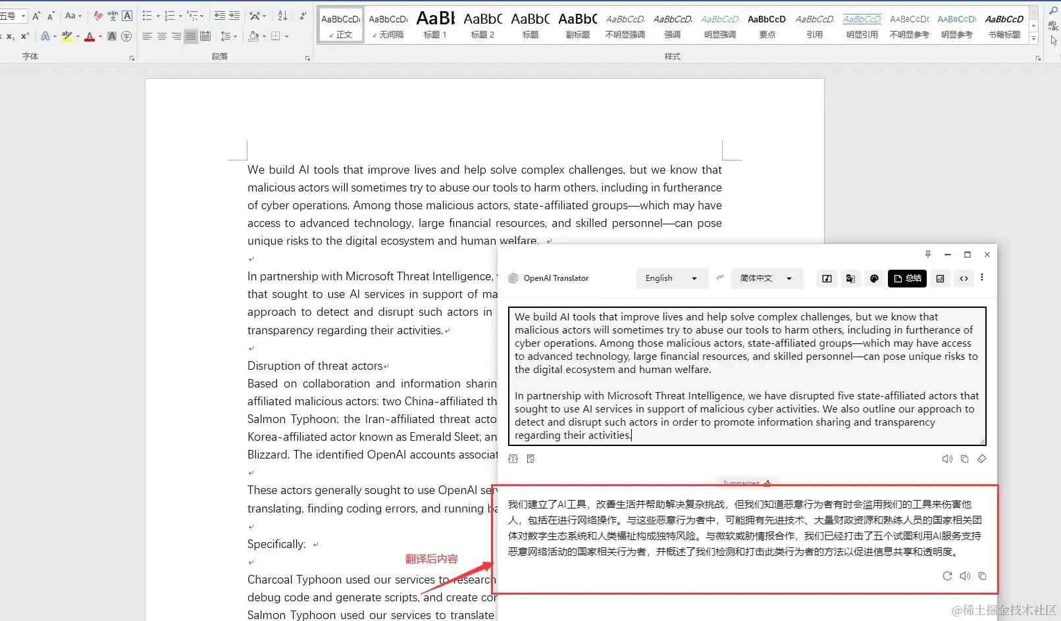Apply the 副标题 style
1061x621 pixels.
coord(577,25)
